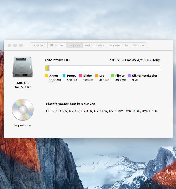Click the Sikkerhetskopier legend label

145,76
